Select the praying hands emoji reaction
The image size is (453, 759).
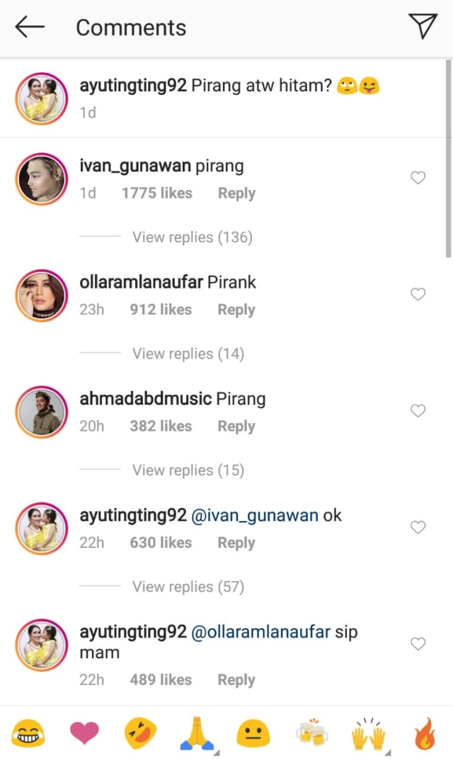[197, 735]
